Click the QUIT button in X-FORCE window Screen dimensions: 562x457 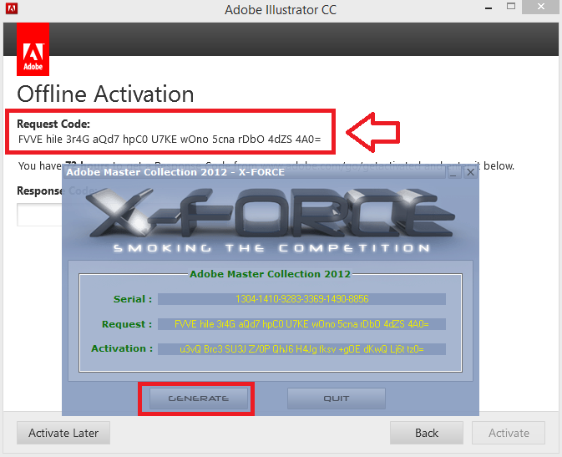337,399
